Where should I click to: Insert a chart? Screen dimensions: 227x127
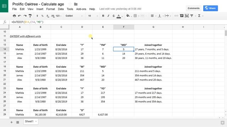click(x=187, y=16)
